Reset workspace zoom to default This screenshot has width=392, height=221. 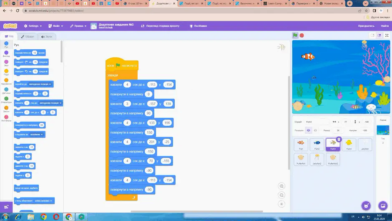(281, 204)
